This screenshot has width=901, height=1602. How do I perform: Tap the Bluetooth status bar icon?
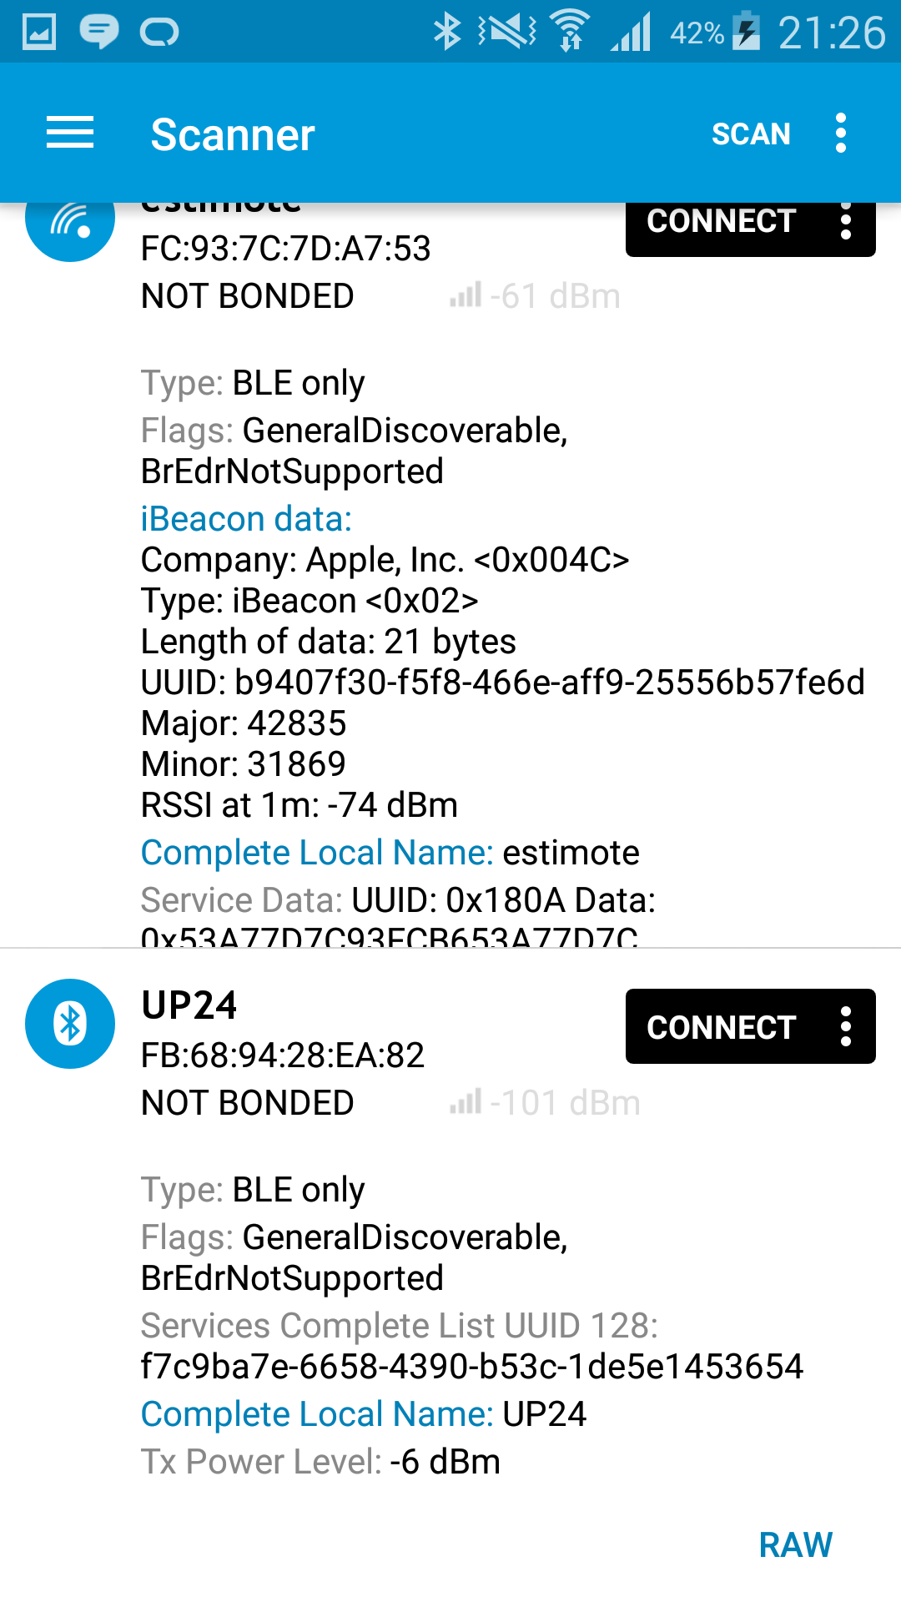pos(447,32)
